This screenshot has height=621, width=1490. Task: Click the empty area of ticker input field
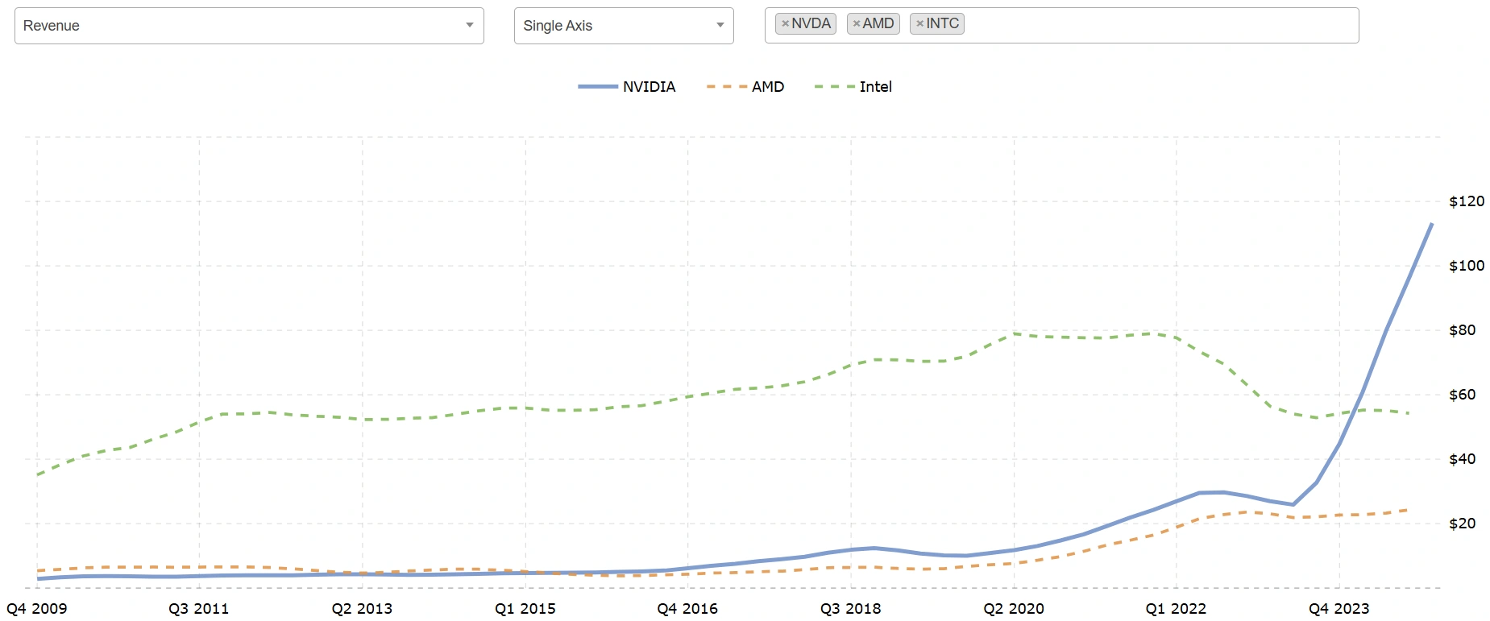pos(1160,25)
